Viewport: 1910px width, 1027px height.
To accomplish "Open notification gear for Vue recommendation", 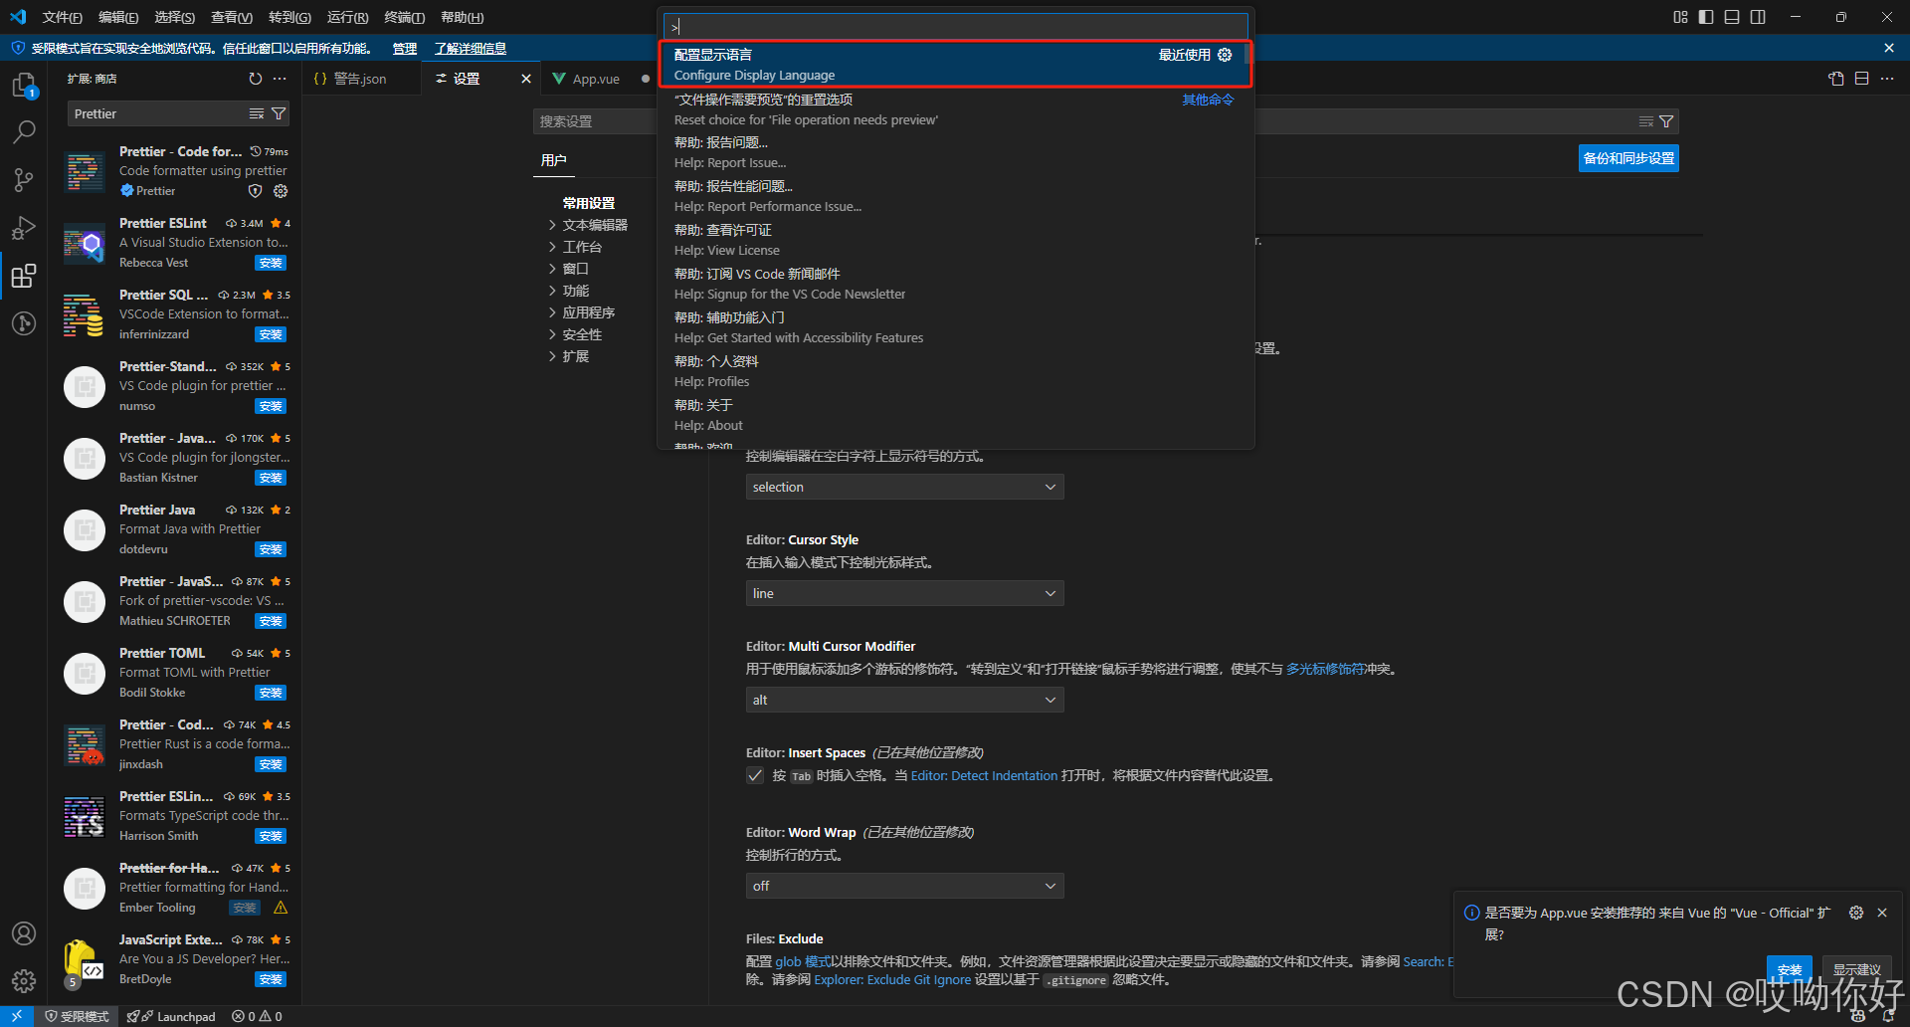I will coord(1856,913).
